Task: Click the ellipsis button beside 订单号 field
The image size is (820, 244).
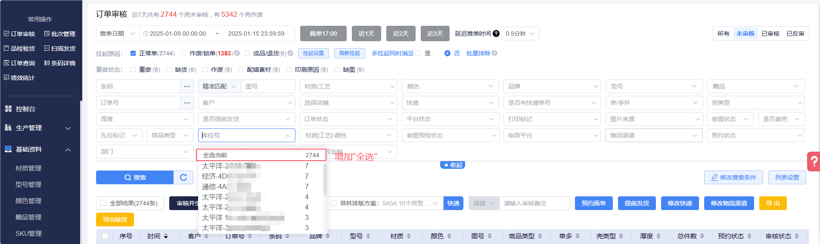Action: 187,103
